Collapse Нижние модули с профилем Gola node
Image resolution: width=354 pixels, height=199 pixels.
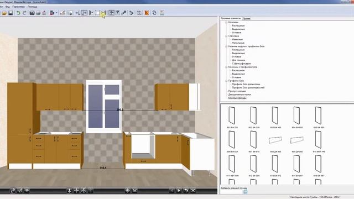[x=226, y=46]
